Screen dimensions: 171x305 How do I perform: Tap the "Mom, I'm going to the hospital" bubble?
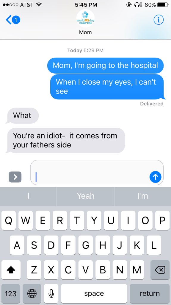pos(105,66)
